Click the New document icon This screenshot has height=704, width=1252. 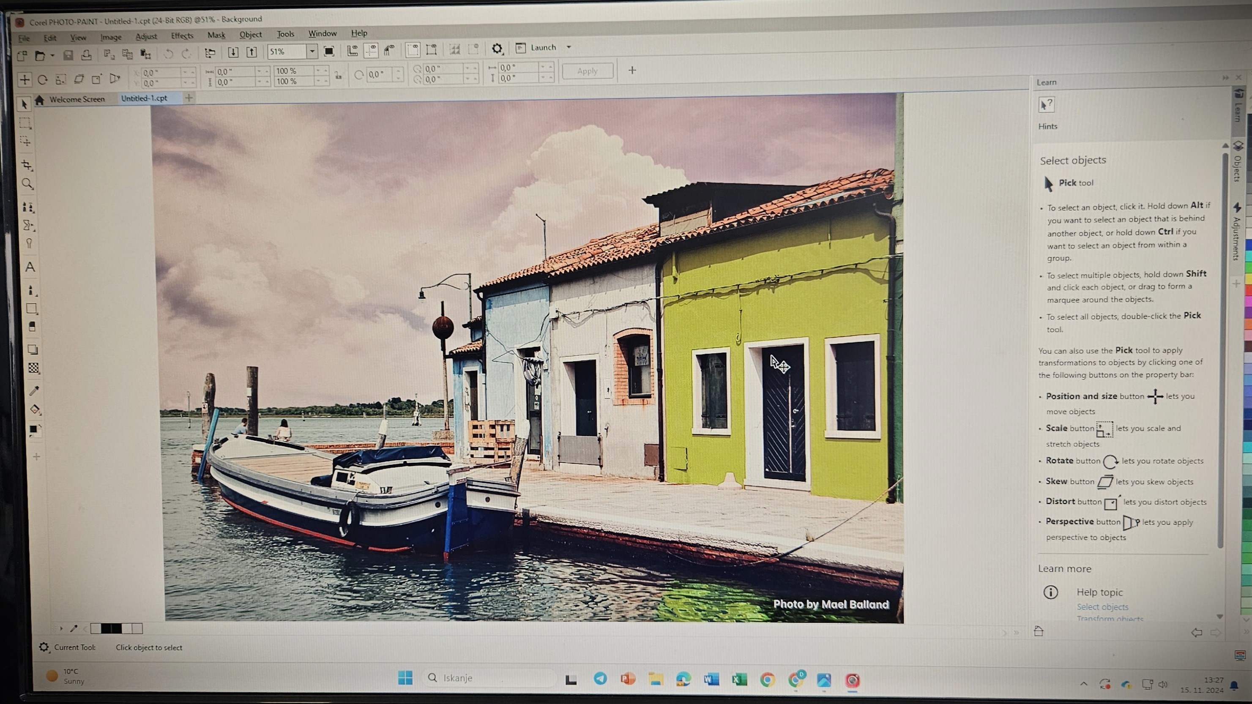(22, 55)
